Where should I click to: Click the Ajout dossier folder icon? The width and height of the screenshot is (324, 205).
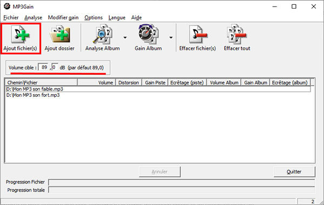coord(60,34)
